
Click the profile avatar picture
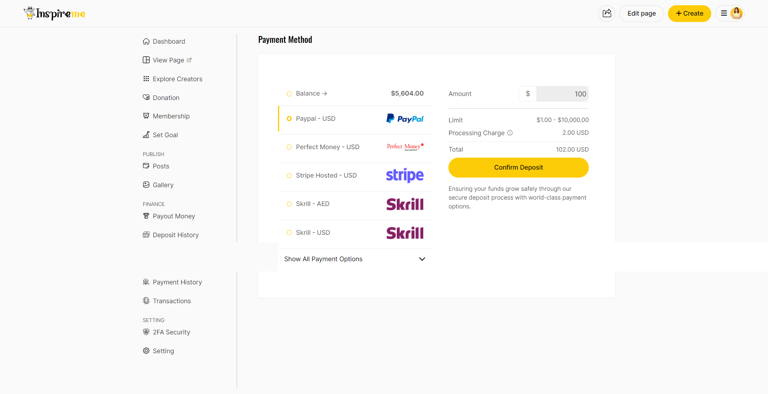point(736,13)
